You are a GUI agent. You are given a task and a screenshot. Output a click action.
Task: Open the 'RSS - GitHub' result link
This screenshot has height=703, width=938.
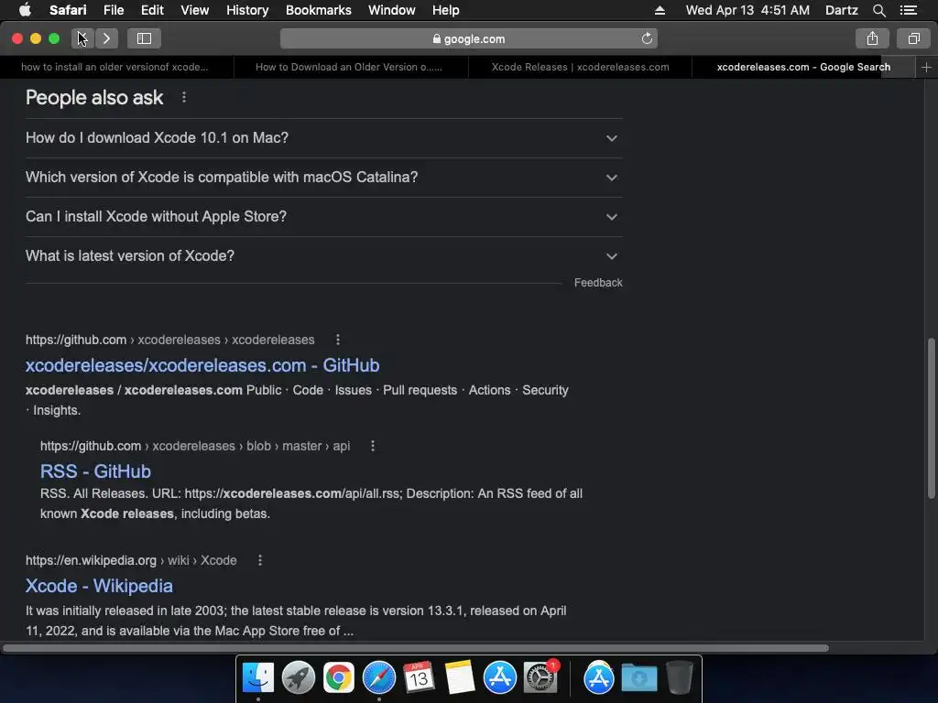coord(95,471)
